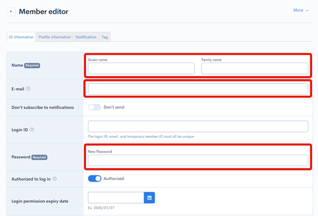Focus the Given name field
Image resolution: width=318 pixels, height=216 pixels.
pyautogui.click(x=141, y=68)
